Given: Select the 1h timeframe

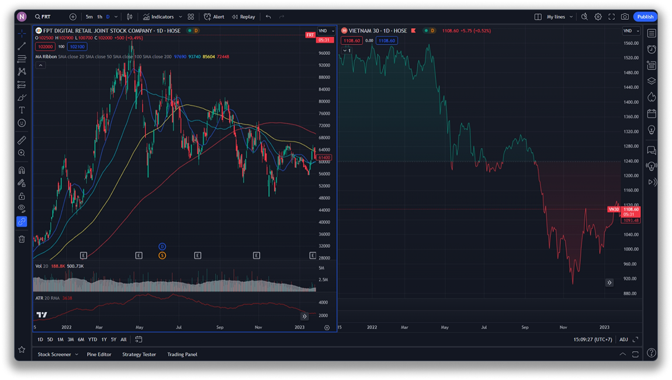Looking at the screenshot, I should (x=99, y=17).
